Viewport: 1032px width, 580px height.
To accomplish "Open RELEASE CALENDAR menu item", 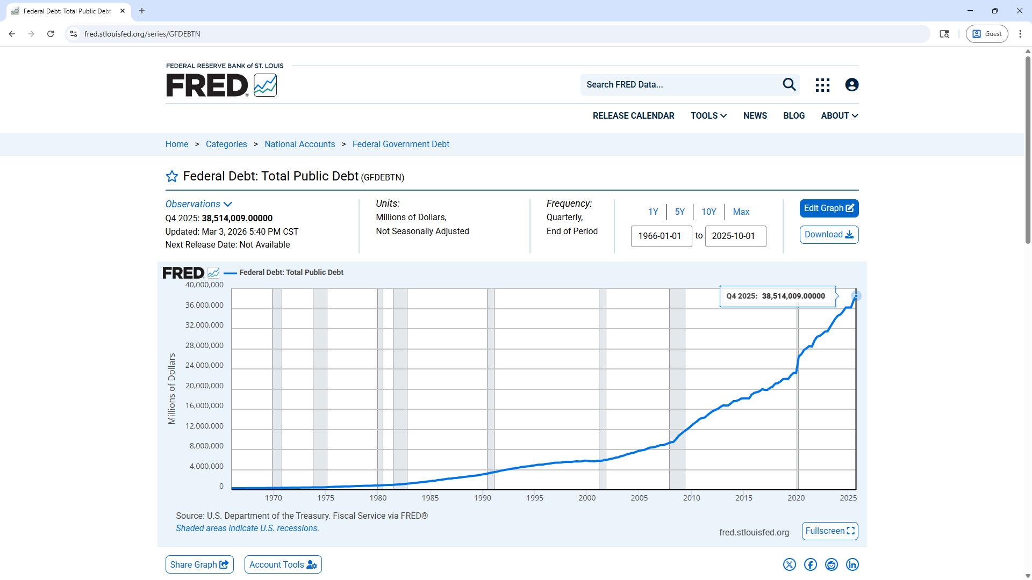I will pyautogui.click(x=633, y=115).
